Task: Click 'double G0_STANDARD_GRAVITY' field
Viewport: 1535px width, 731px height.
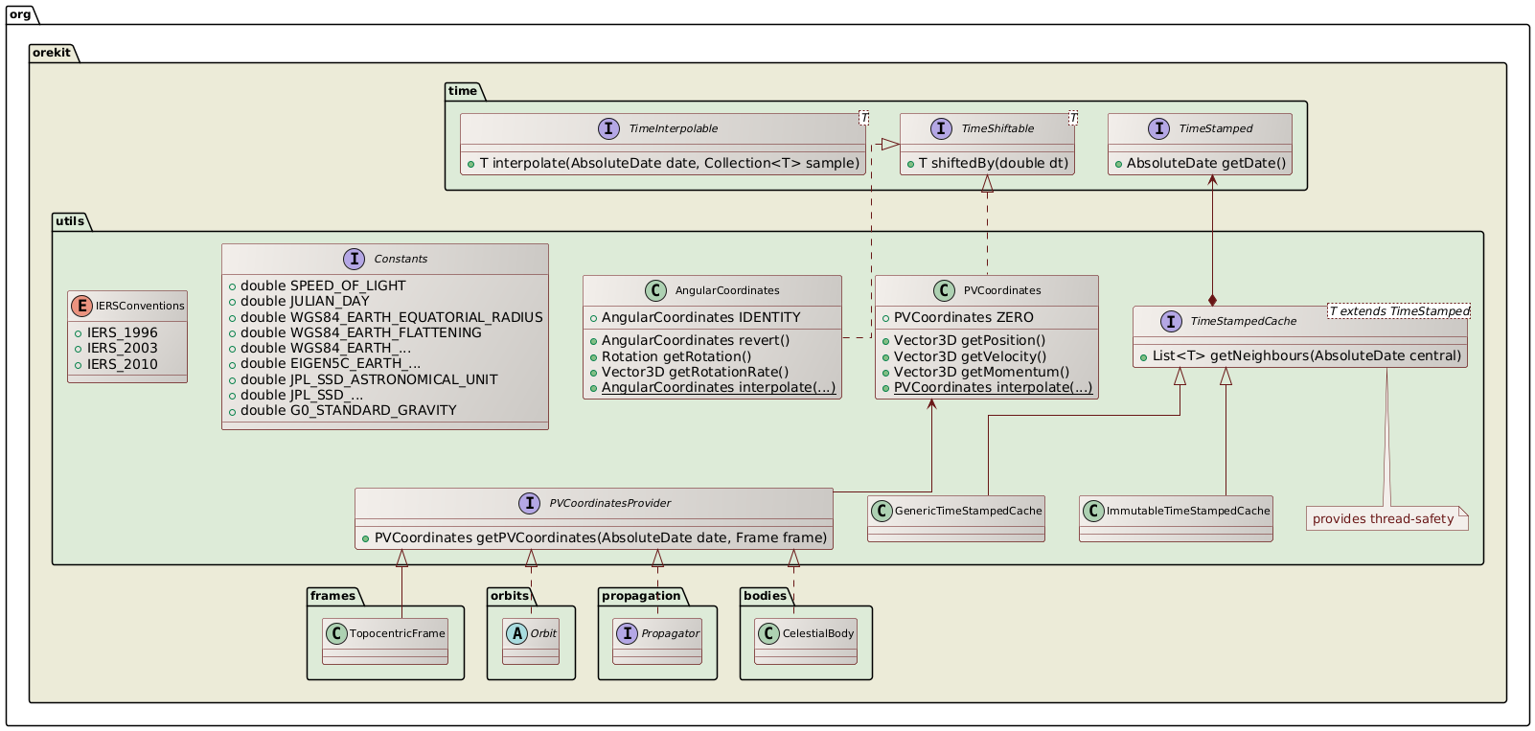Action: point(349,410)
